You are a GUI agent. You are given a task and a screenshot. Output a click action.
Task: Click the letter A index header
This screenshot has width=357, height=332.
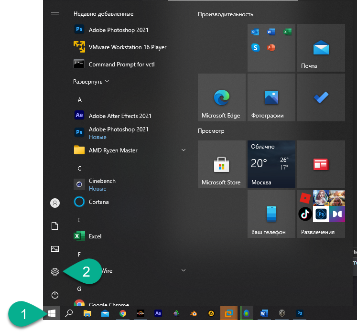coord(80,100)
